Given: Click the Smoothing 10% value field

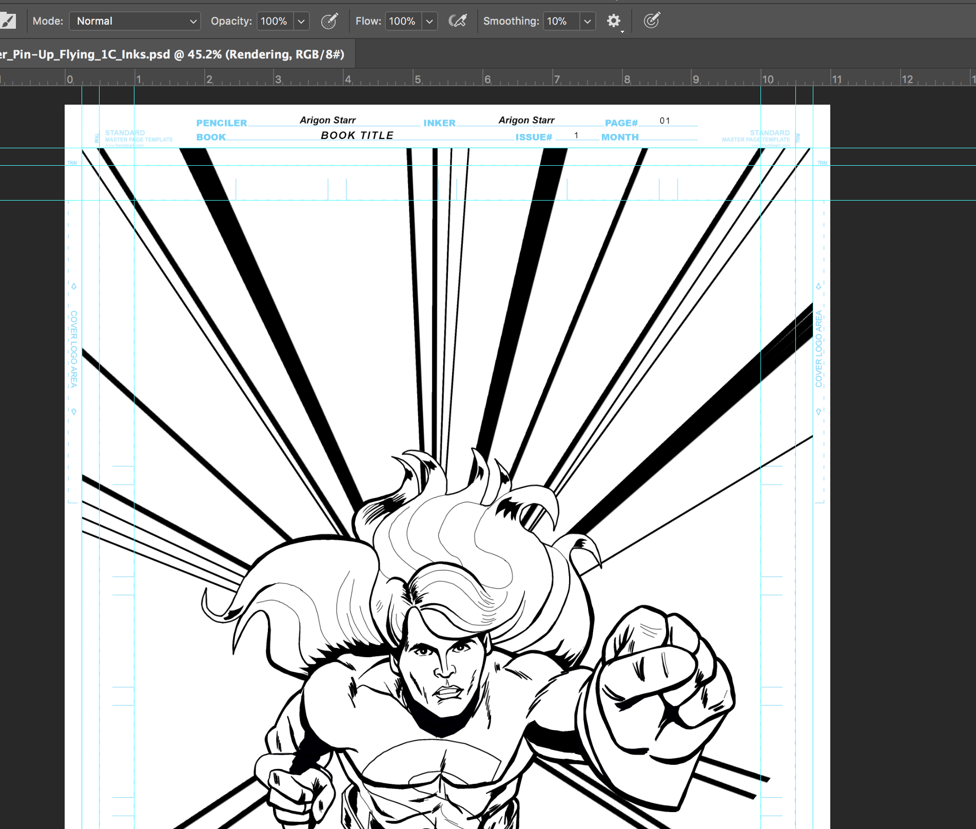Looking at the screenshot, I should point(561,21).
